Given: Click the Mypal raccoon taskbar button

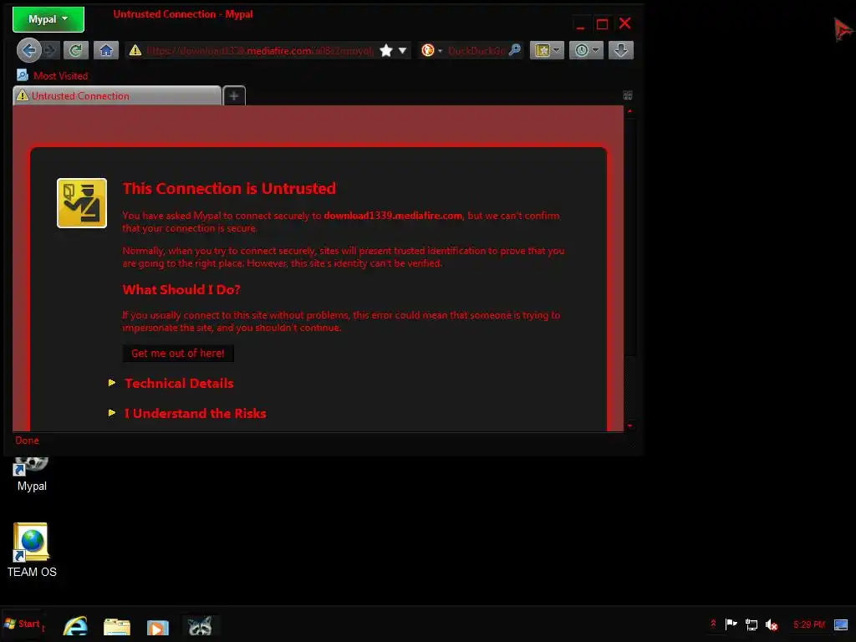Looking at the screenshot, I should (x=200, y=626).
